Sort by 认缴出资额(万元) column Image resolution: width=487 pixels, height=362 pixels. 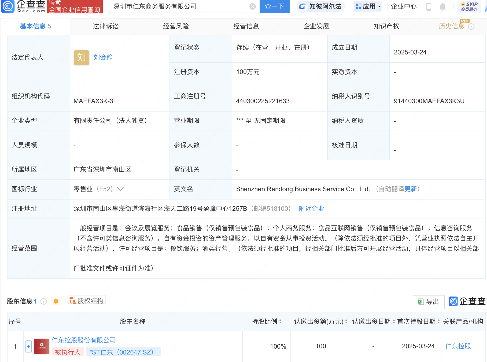(x=346, y=322)
